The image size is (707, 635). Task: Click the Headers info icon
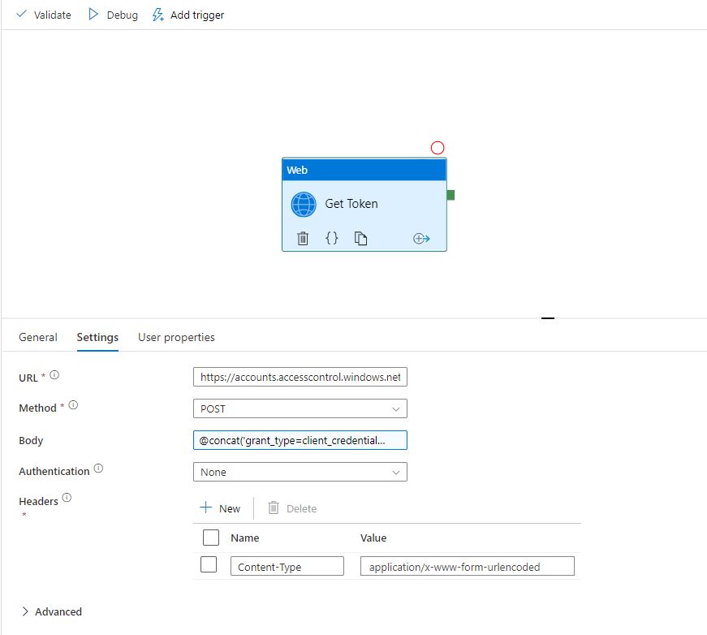point(67,498)
